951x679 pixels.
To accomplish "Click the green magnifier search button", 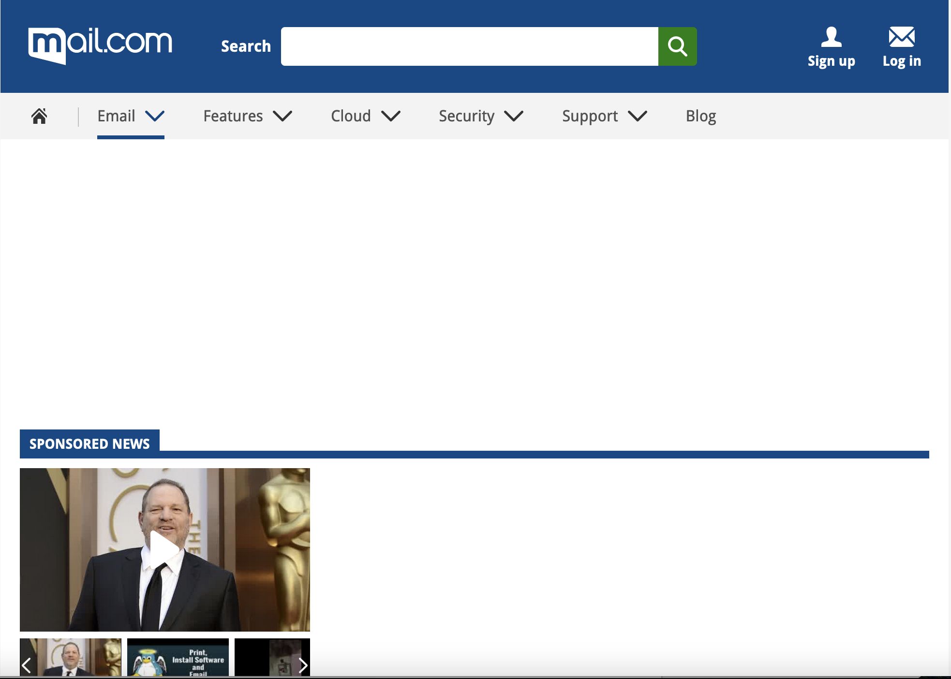I will click(677, 46).
